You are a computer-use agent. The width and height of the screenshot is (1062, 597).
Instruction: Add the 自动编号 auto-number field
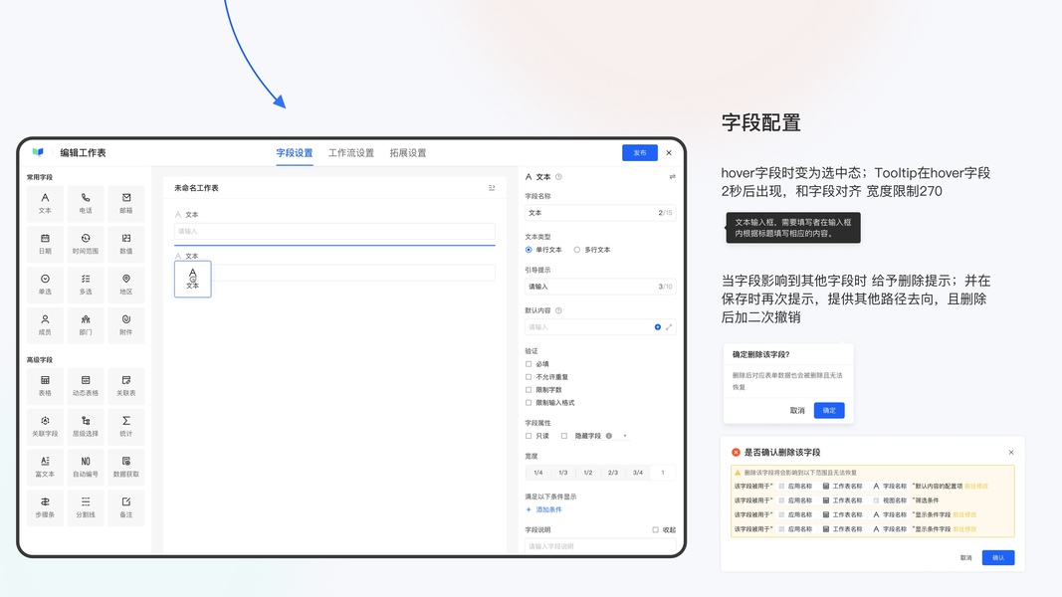86,467
